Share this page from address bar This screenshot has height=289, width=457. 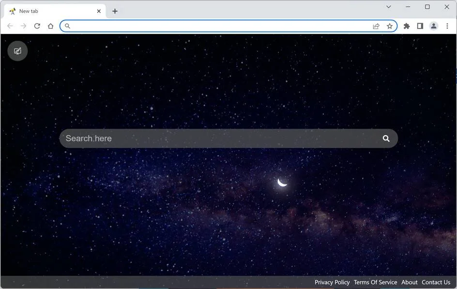pos(376,26)
